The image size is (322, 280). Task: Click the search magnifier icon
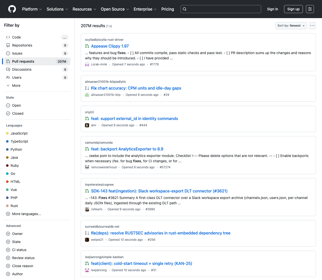click(x=185, y=9)
